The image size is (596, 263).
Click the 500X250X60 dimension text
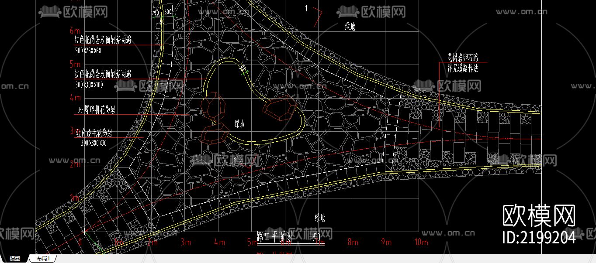[x=89, y=49]
